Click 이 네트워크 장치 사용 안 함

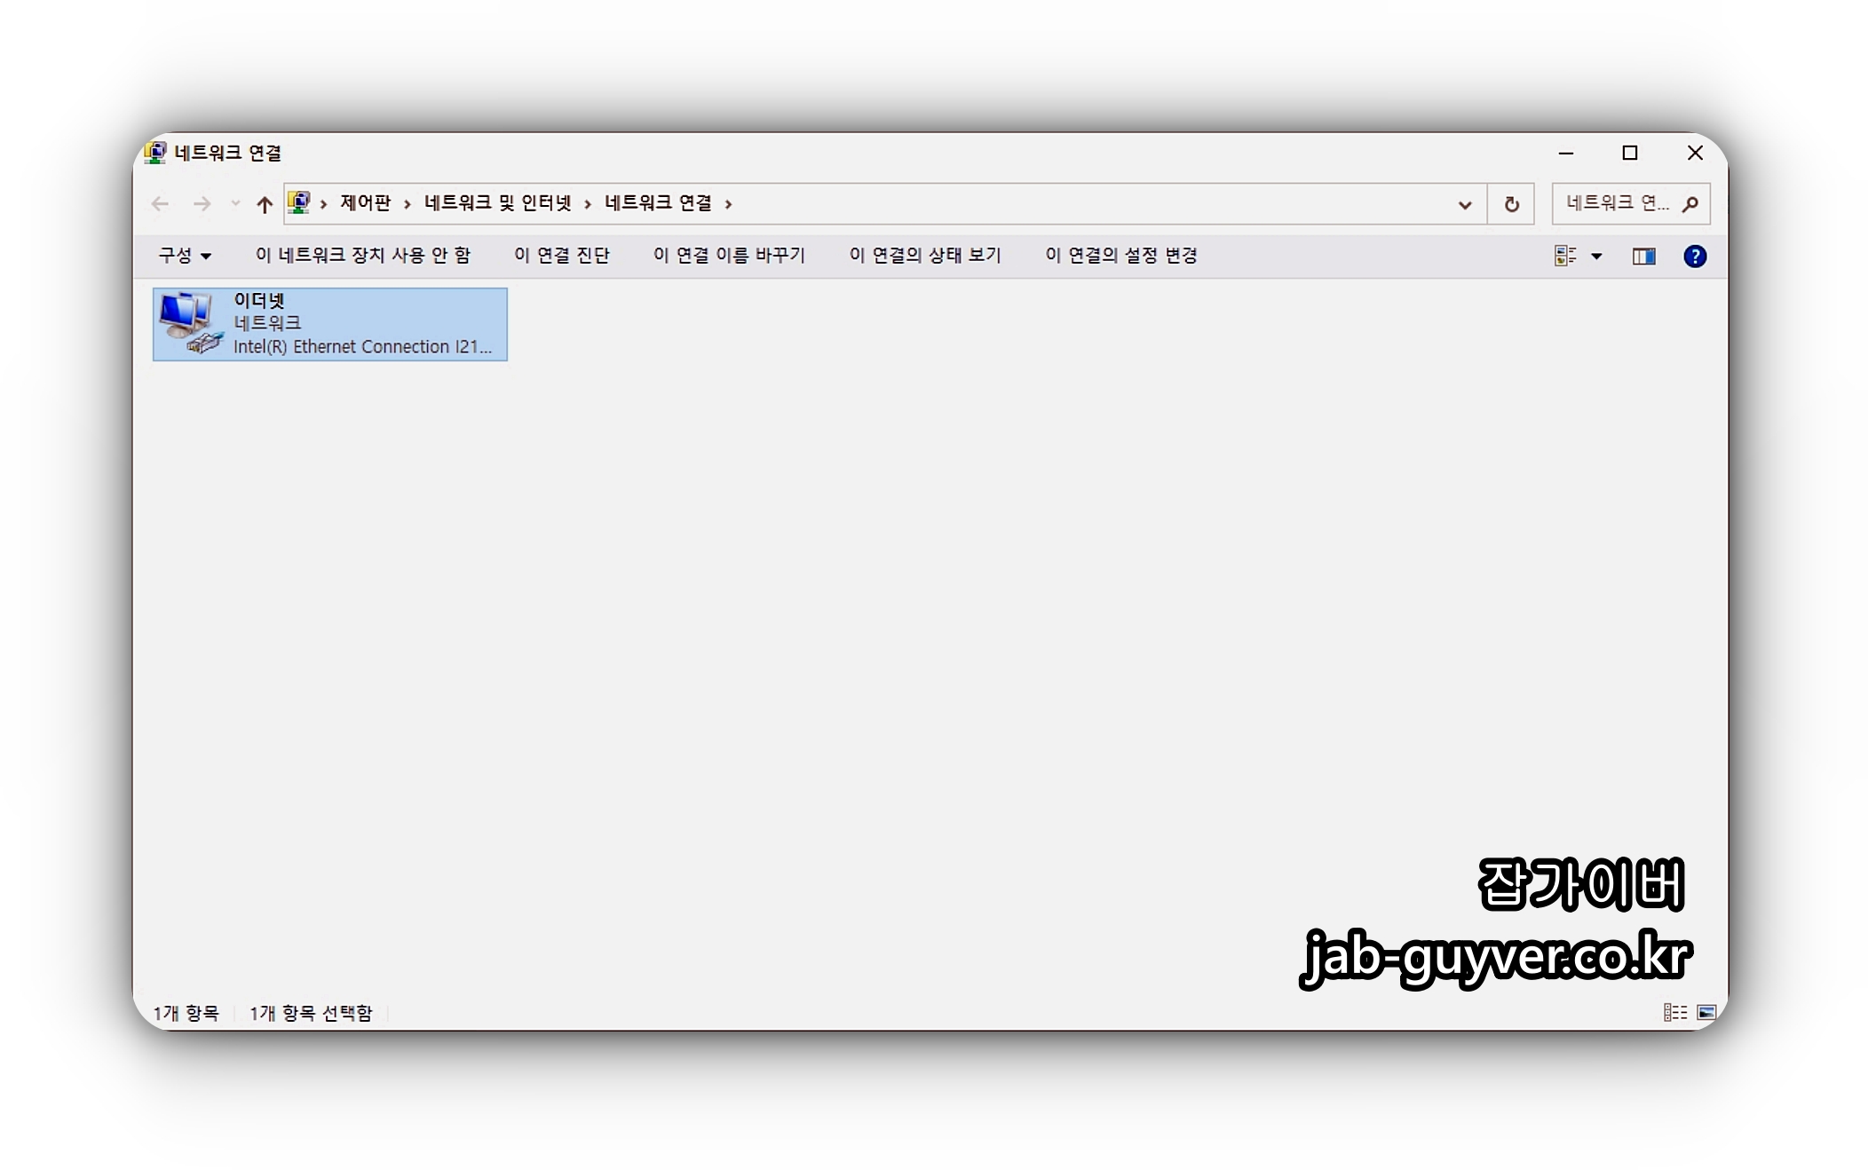point(362,256)
